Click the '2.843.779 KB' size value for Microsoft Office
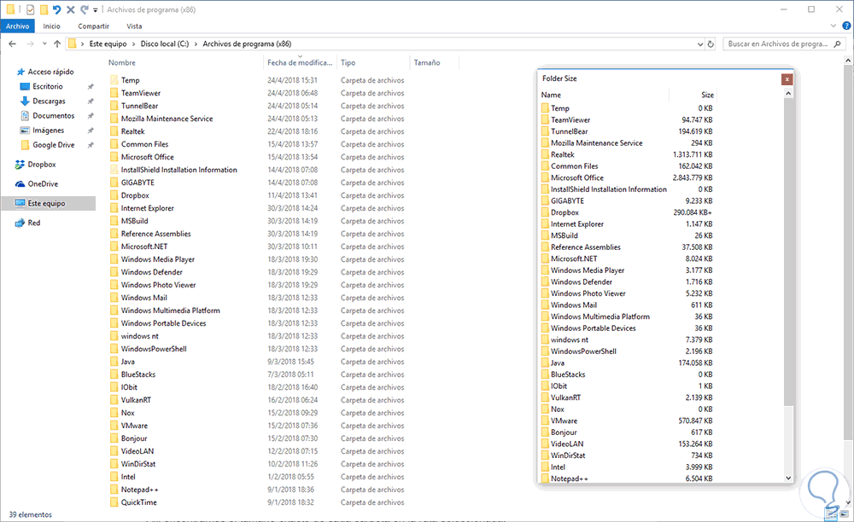 (x=693, y=177)
